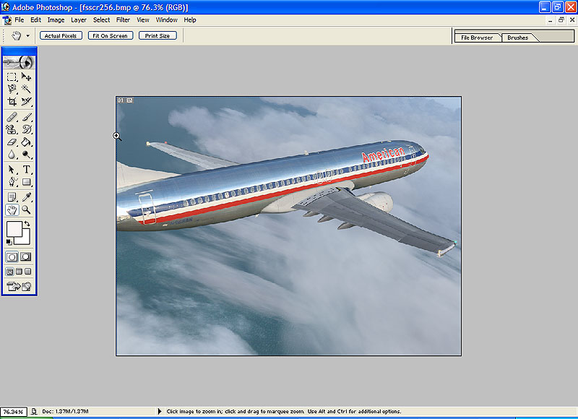Open the Image menu

coord(56,20)
